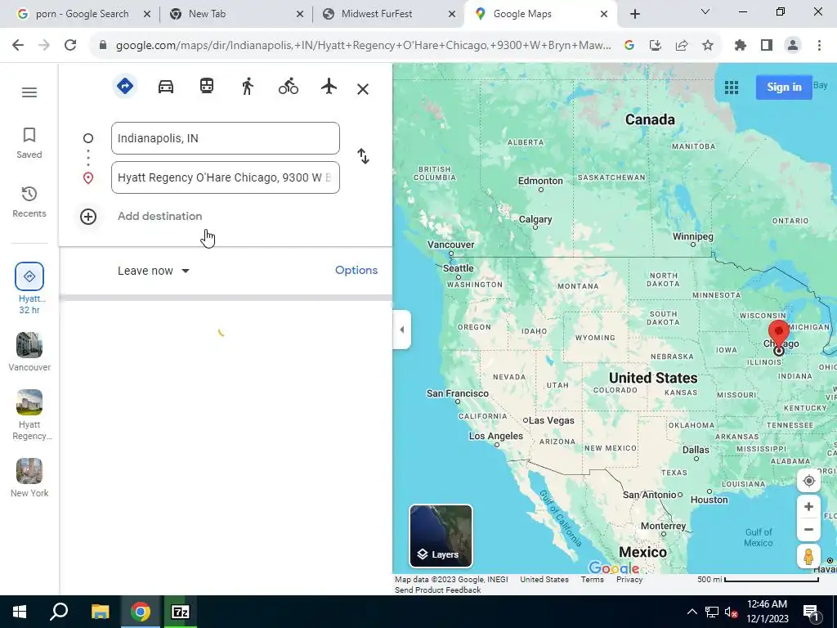The width and height of the screenshot is (837, 628).
Task: Show hidden system tray icons chevron
Action: click(692, 612)
